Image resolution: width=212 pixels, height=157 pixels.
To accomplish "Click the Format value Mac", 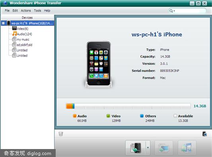I will [x=163, y=78].
